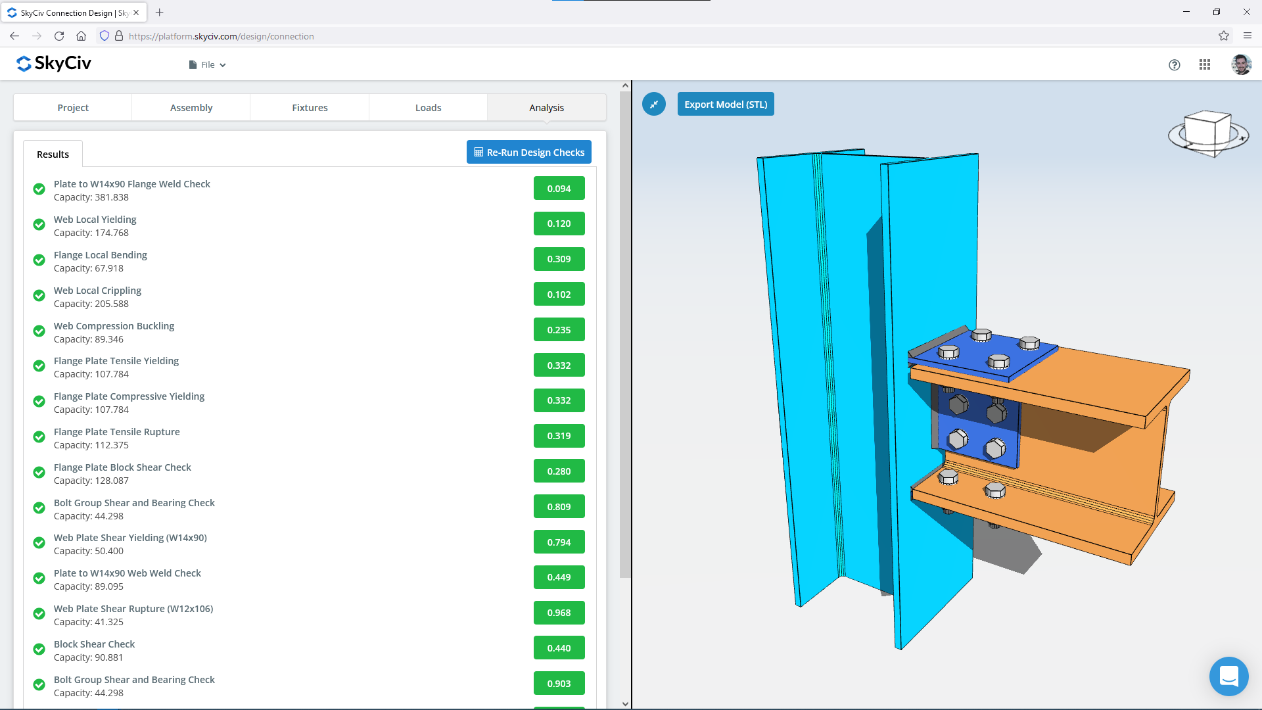This screenshot has height=710, width=1262.
Task: Switch to the Assembly tab
Action: coord(191,108)
